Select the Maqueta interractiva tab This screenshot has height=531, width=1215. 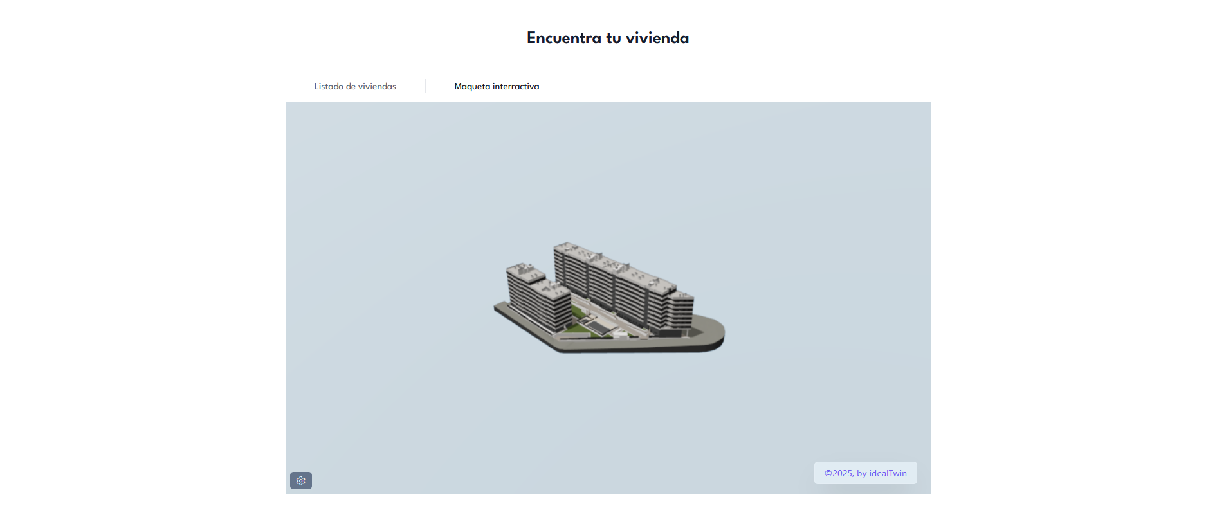tap(497, 86)
